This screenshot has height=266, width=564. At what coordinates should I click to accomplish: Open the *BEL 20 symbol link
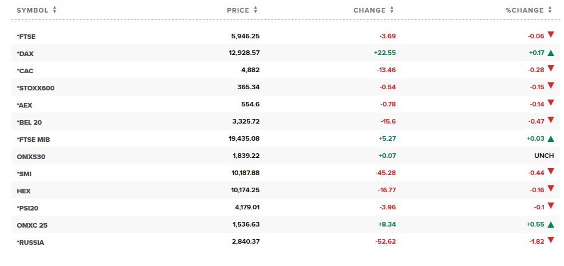click(x=29, y=122)
